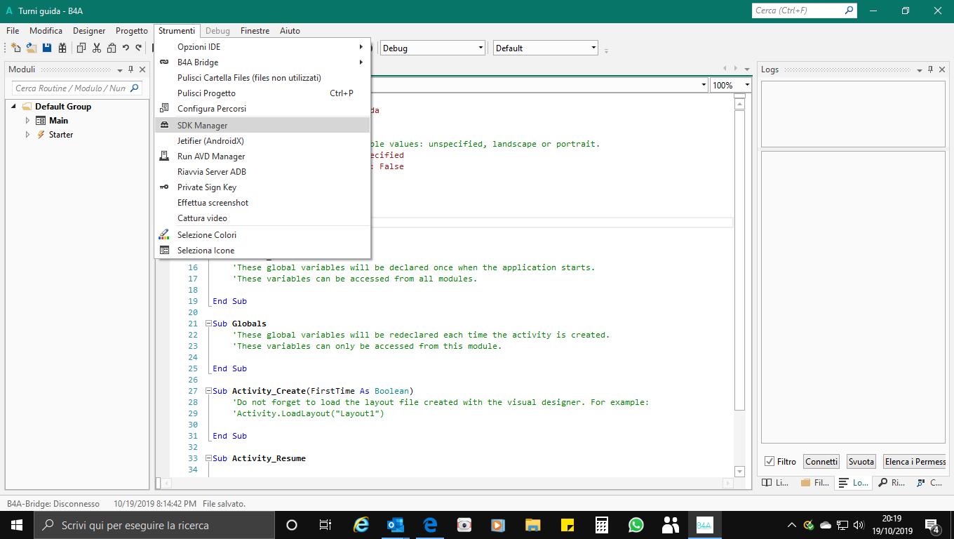The image size is (954, 539).
Task: Open the zoom 100% dropdown
Action: pyautogui.click(x=747, y=85)
